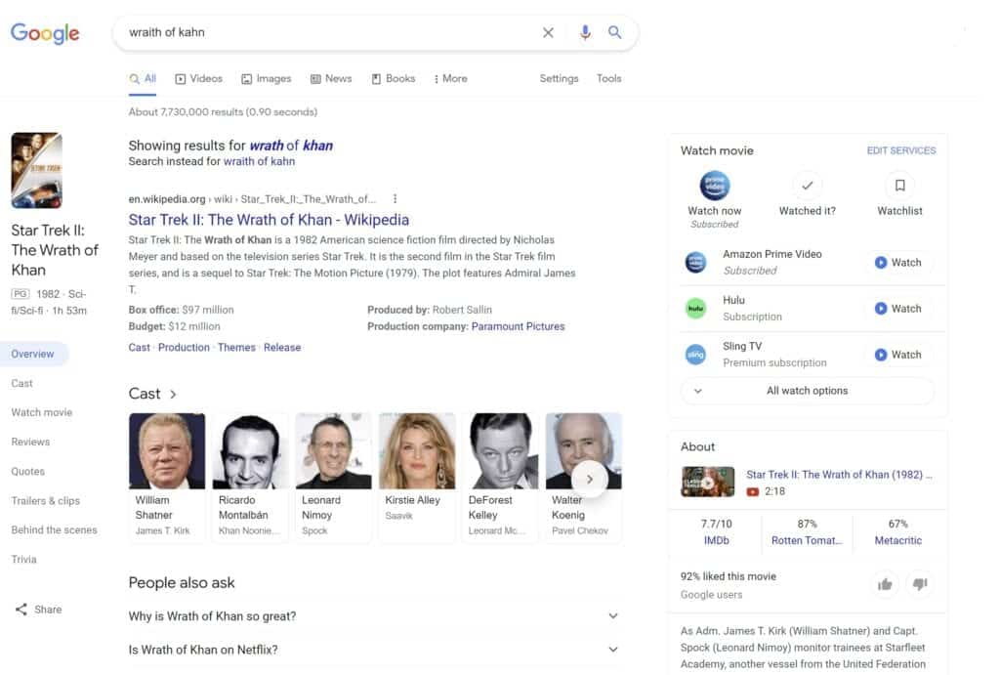Click the Share link in the sidebar
This screenshot has height=675, width=1000.
(38, 610)
